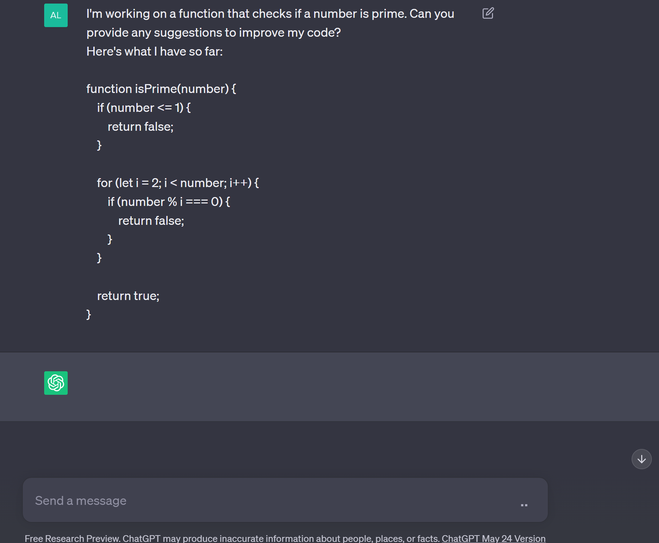Click the return true; line
659x543 pixels.
click(x=128, y=296)
